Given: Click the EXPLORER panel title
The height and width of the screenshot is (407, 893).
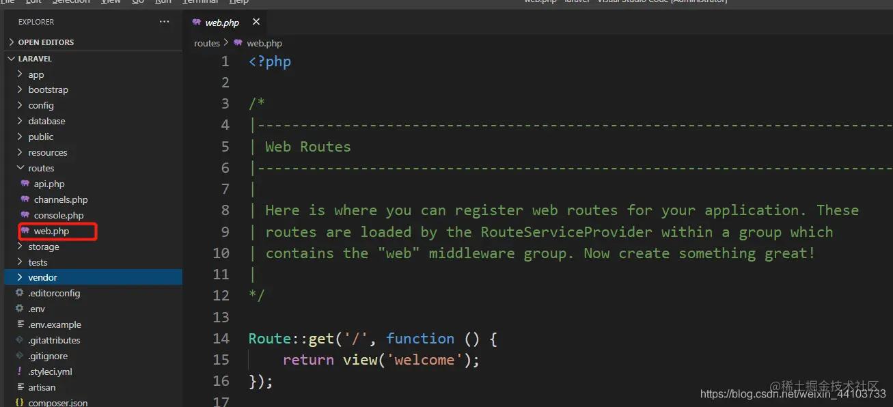Looking at the screenshot, I should [x=36, y=22].
